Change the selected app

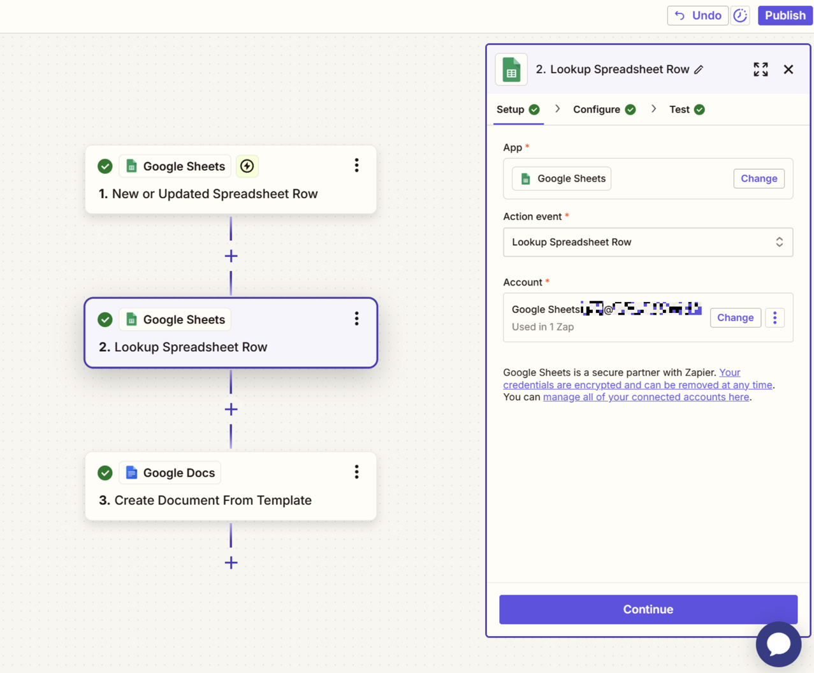[x=759, y=178]
